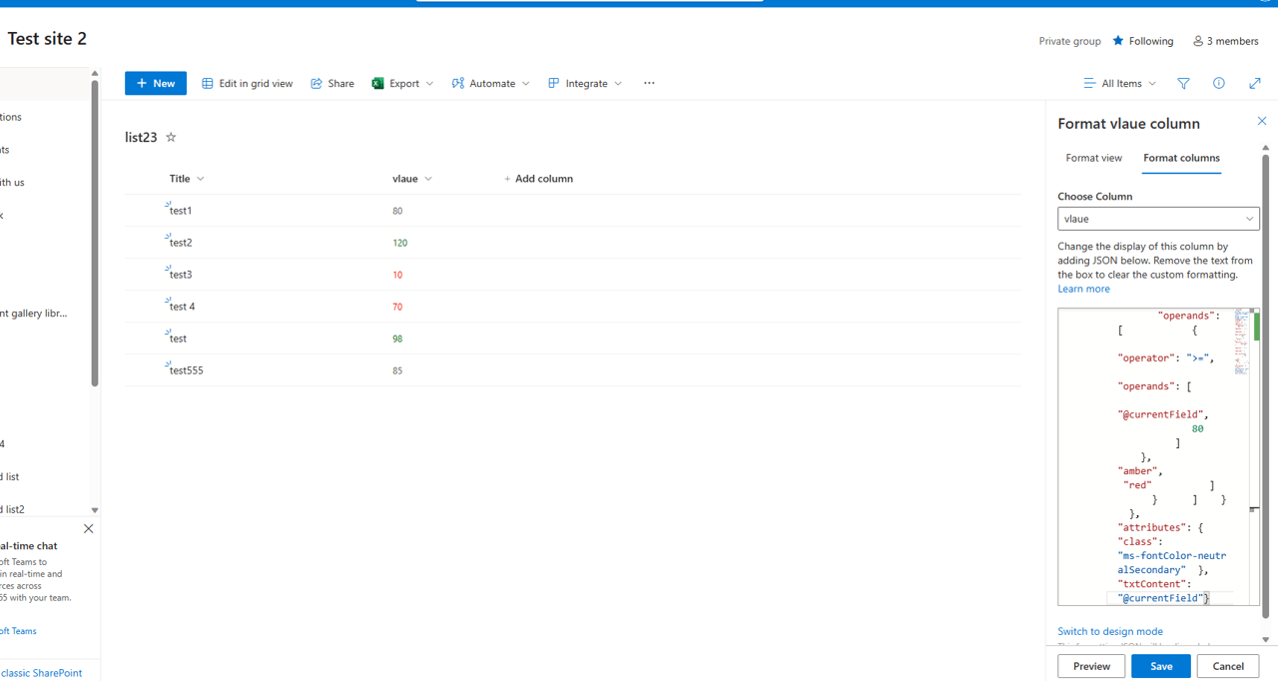This screenshot has height=681, width=1278.
Task: Open the All Items view switcher
Action: pos(1120,83)
